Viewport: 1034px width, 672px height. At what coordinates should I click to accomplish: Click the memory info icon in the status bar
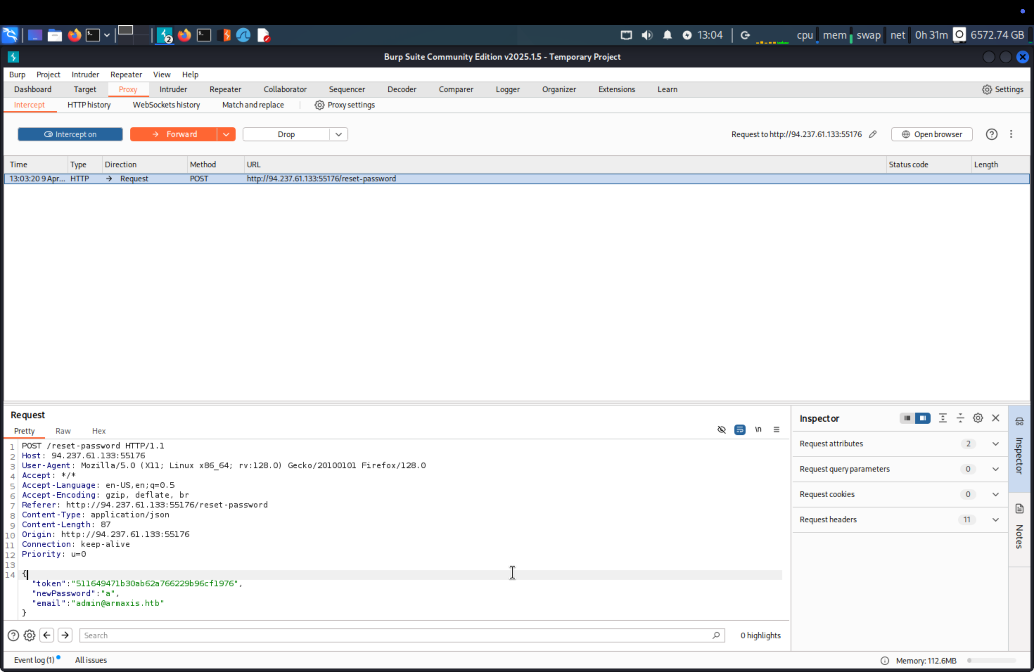click(x=884, y=660)
